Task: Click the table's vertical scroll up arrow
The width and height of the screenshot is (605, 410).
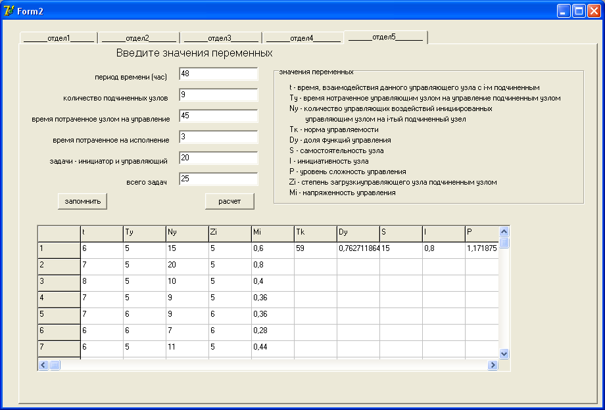Action: 504,231
